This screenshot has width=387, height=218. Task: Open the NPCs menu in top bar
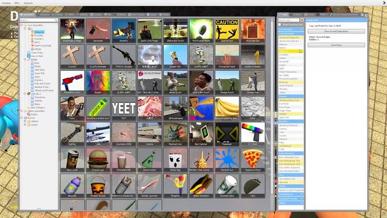click(x=17, y=3)
